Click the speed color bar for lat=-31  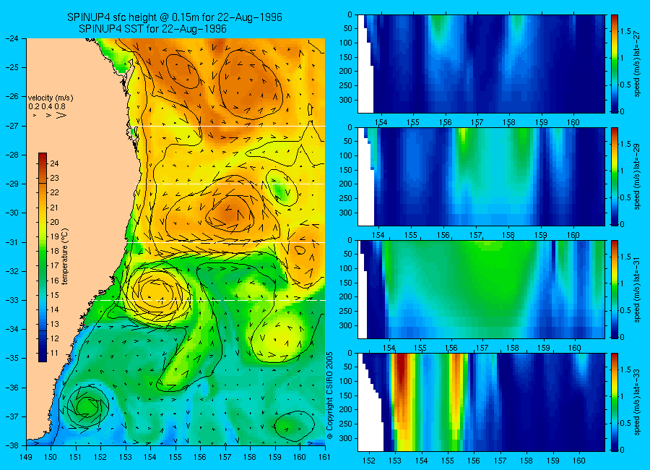[x=615, y=289]
